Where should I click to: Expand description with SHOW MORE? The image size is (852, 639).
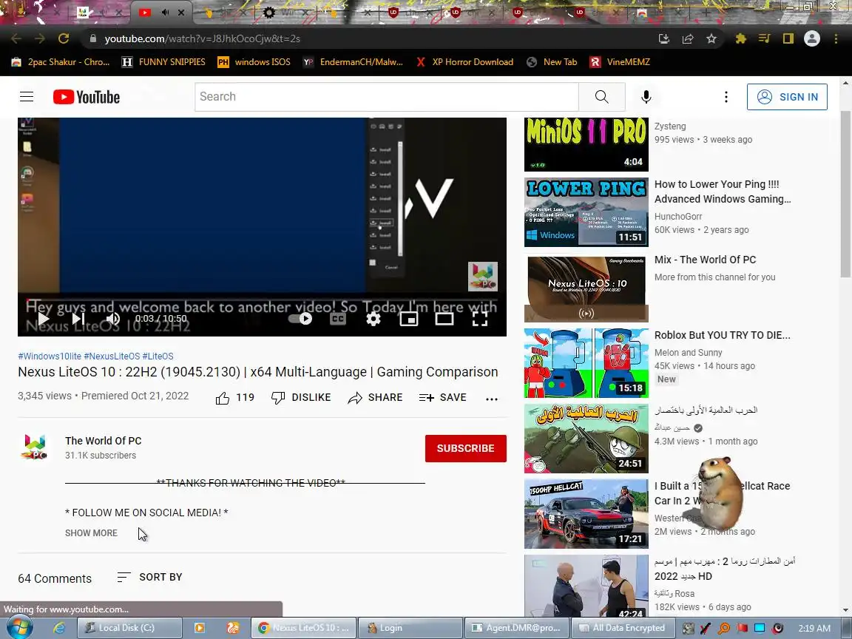click(x=91, y=533)
